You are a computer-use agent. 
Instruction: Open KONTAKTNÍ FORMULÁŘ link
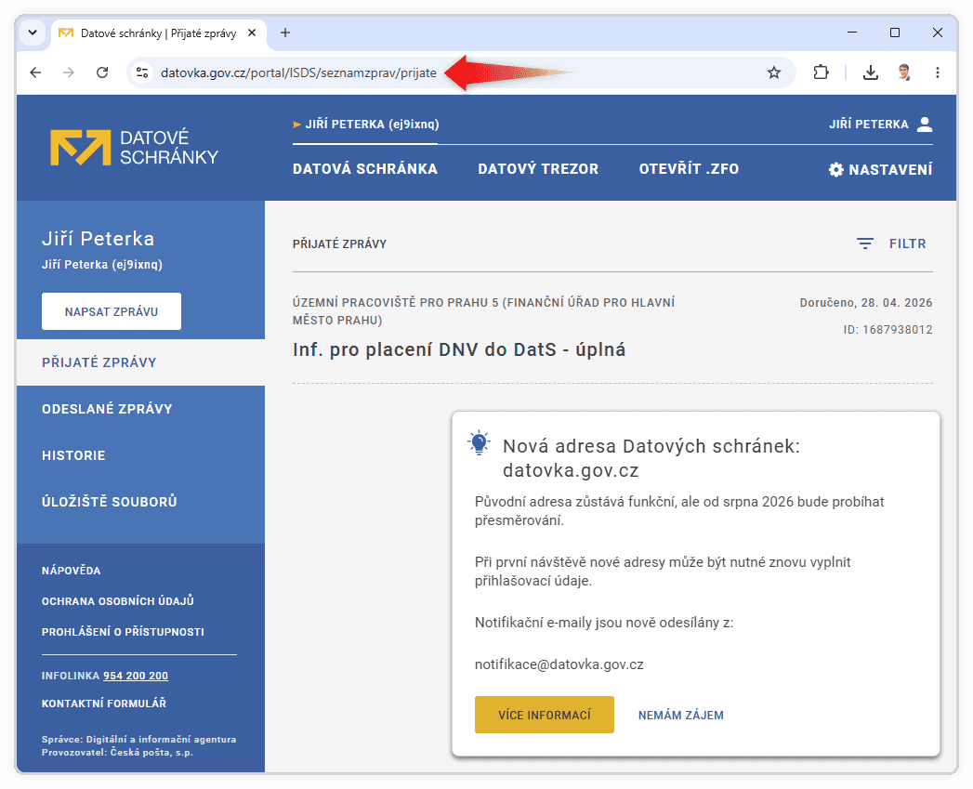point(104,704)
